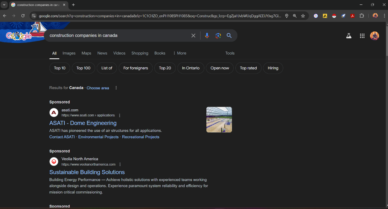The width and height of the screenshot is (388, 209).
Task: Switch to the Maps tab
Action: tap(86, 53)
